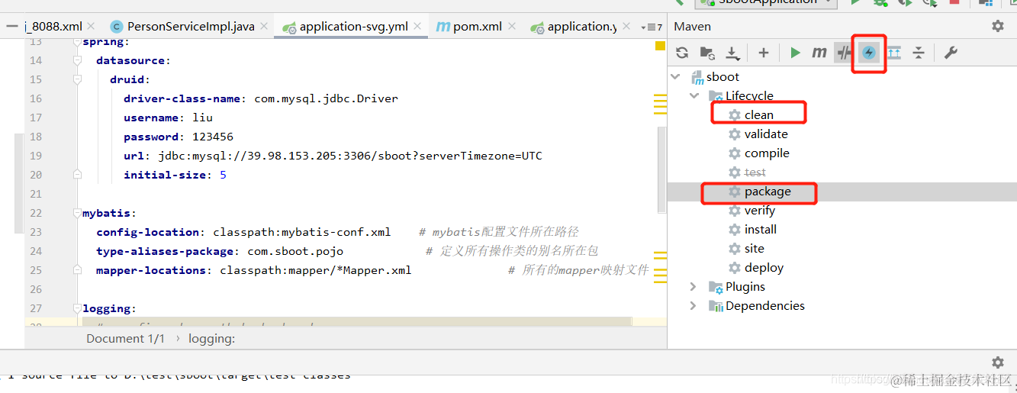The width and height of the screenshot is (1017, 393).
Task: Select the clean lifecycle goal
Action: (759, 114)
